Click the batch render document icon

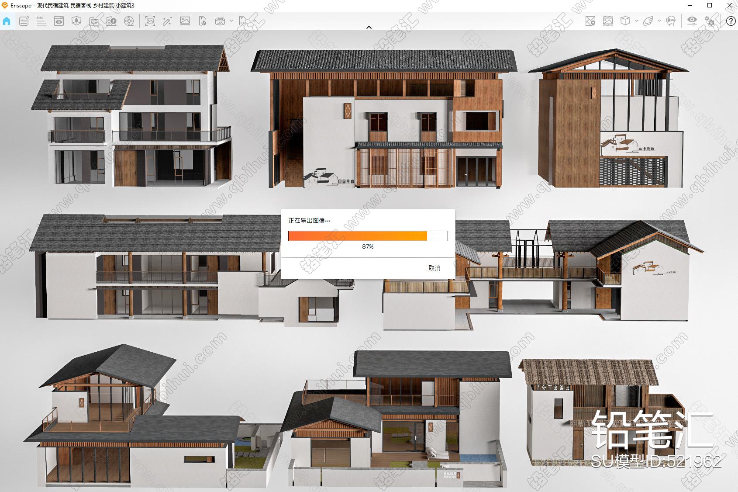point(203,21)
